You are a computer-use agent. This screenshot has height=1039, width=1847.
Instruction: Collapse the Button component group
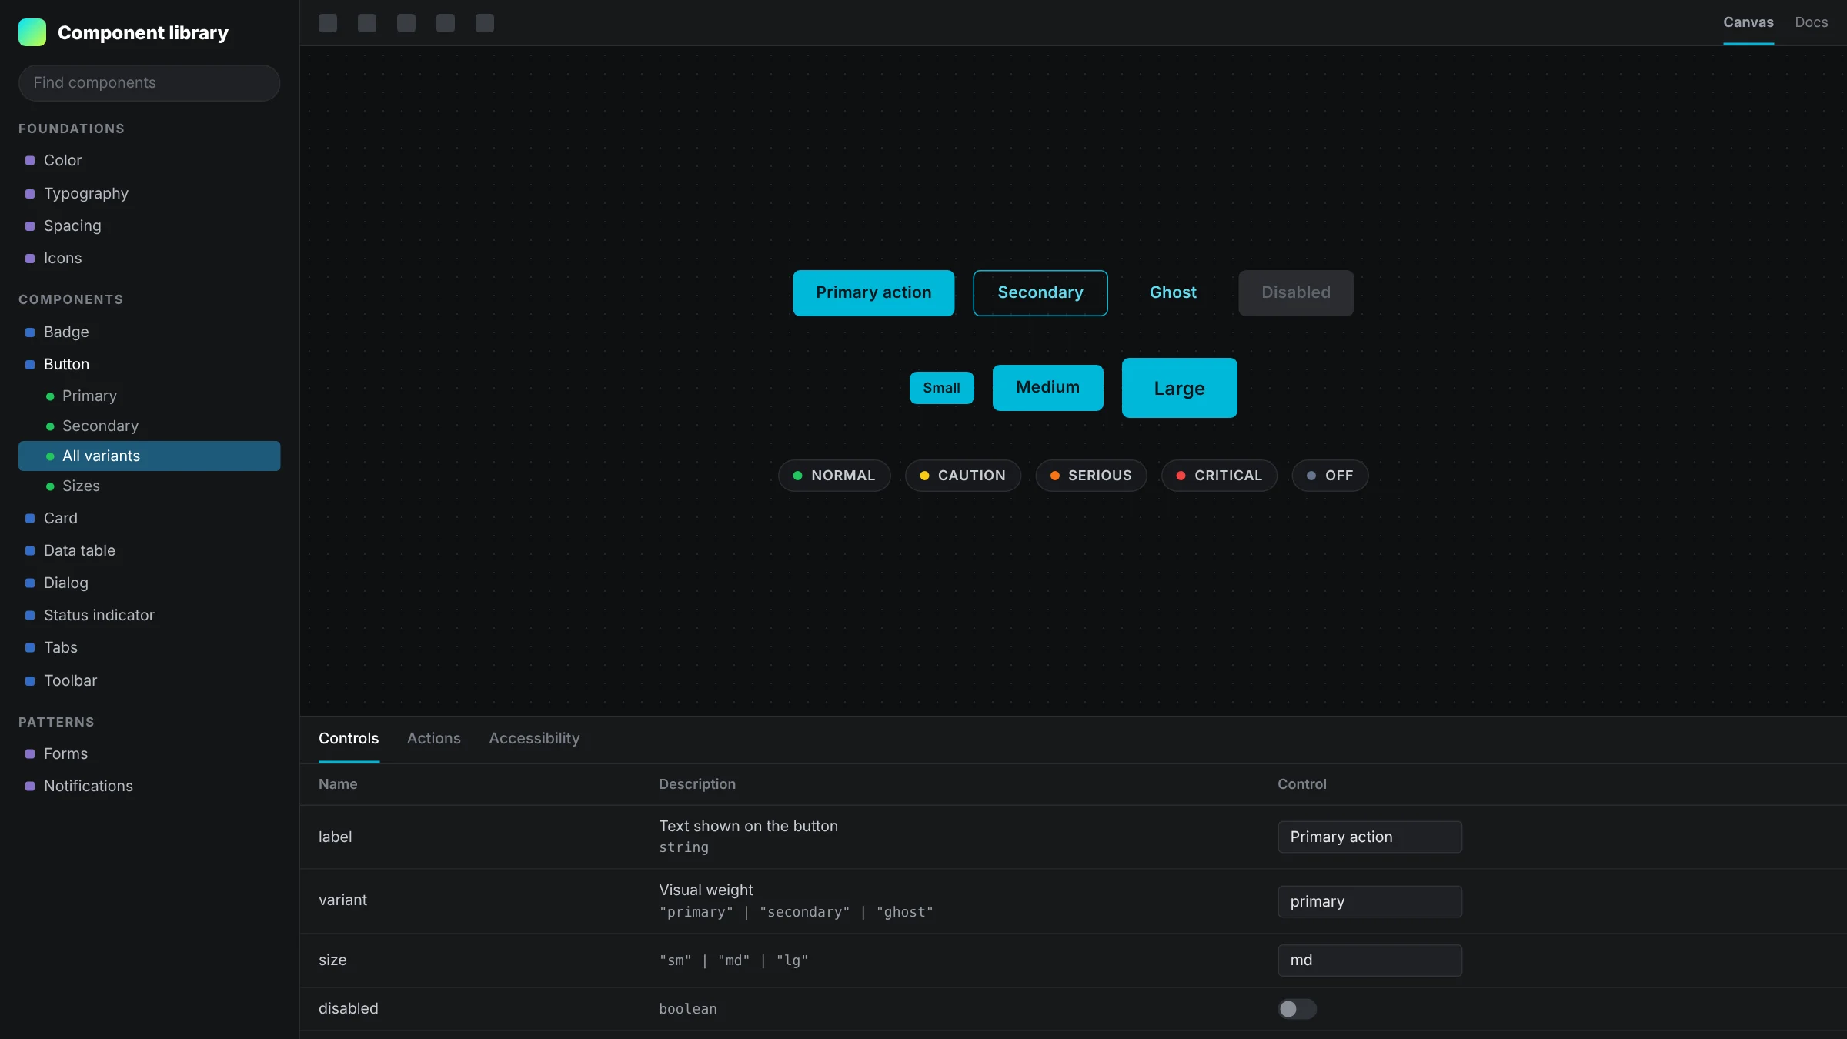pos(149,364)
